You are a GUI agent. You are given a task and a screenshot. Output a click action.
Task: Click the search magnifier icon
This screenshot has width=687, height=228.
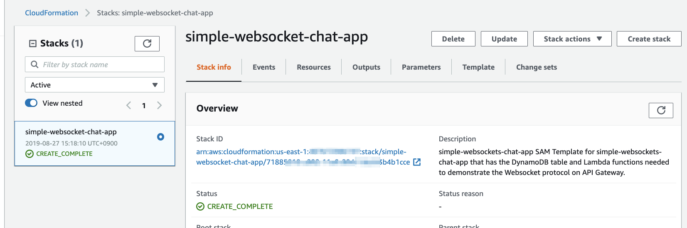(x=34, y=65)
